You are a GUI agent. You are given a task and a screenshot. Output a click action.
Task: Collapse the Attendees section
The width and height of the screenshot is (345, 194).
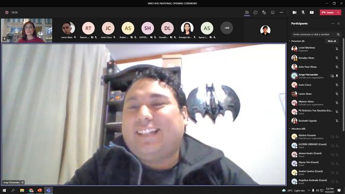pos(290,129)
